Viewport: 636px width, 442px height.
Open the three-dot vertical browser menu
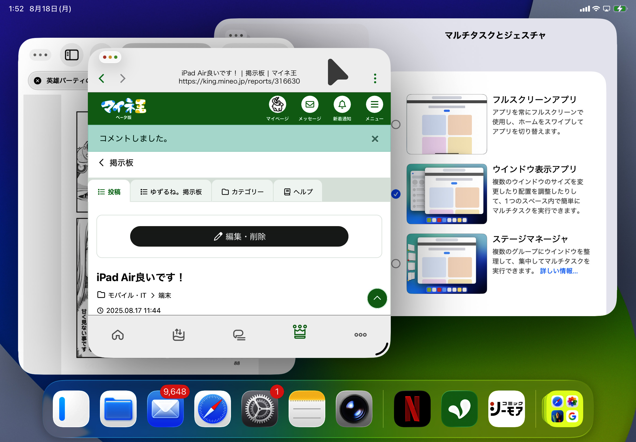point(375,78)
